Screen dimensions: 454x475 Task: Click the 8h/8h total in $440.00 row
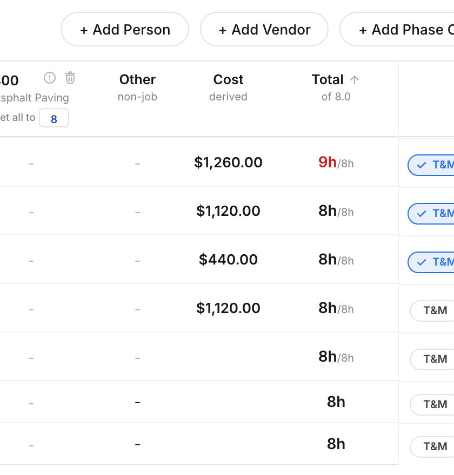point(336,260)
